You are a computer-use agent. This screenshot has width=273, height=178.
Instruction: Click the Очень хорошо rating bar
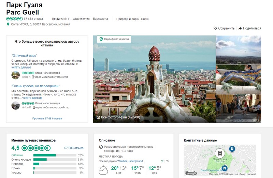click(55, 160)
